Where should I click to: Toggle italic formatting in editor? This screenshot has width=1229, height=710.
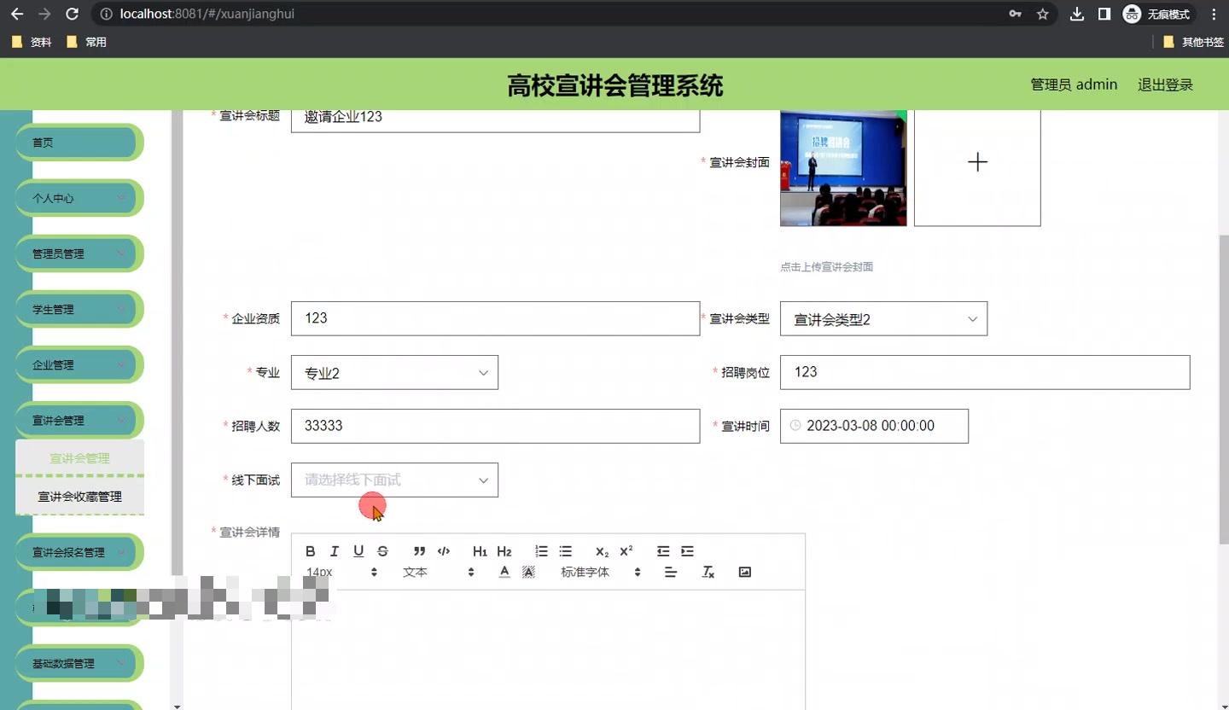(x=335, y=551)
